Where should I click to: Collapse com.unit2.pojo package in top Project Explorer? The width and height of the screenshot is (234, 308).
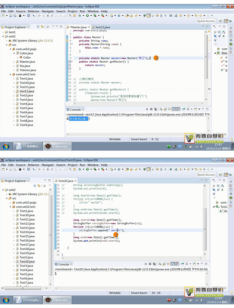point(10,49)
